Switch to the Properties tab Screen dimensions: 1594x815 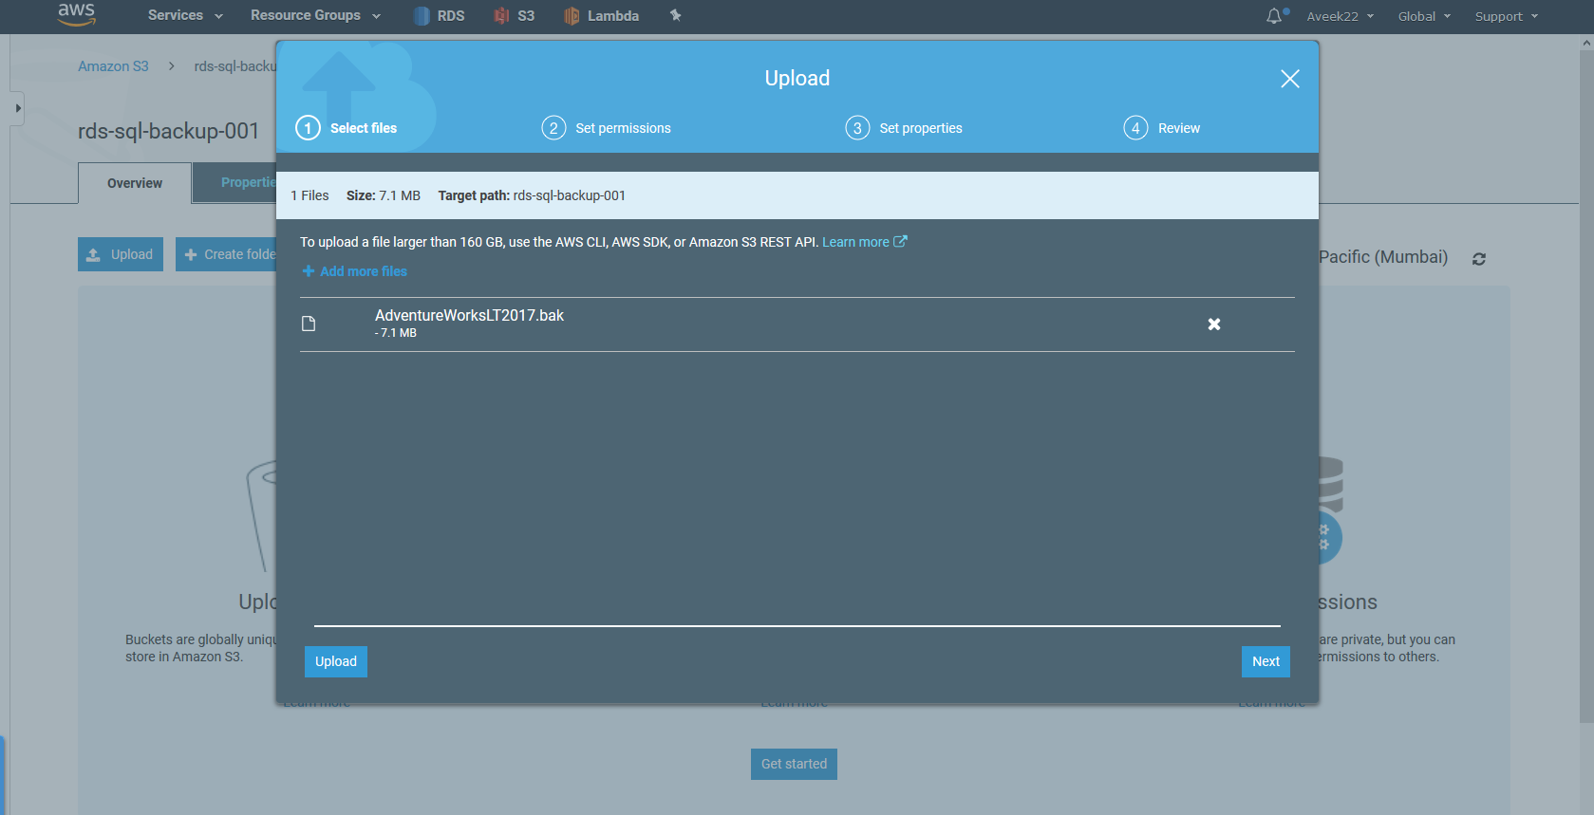[x=234, y=183]
